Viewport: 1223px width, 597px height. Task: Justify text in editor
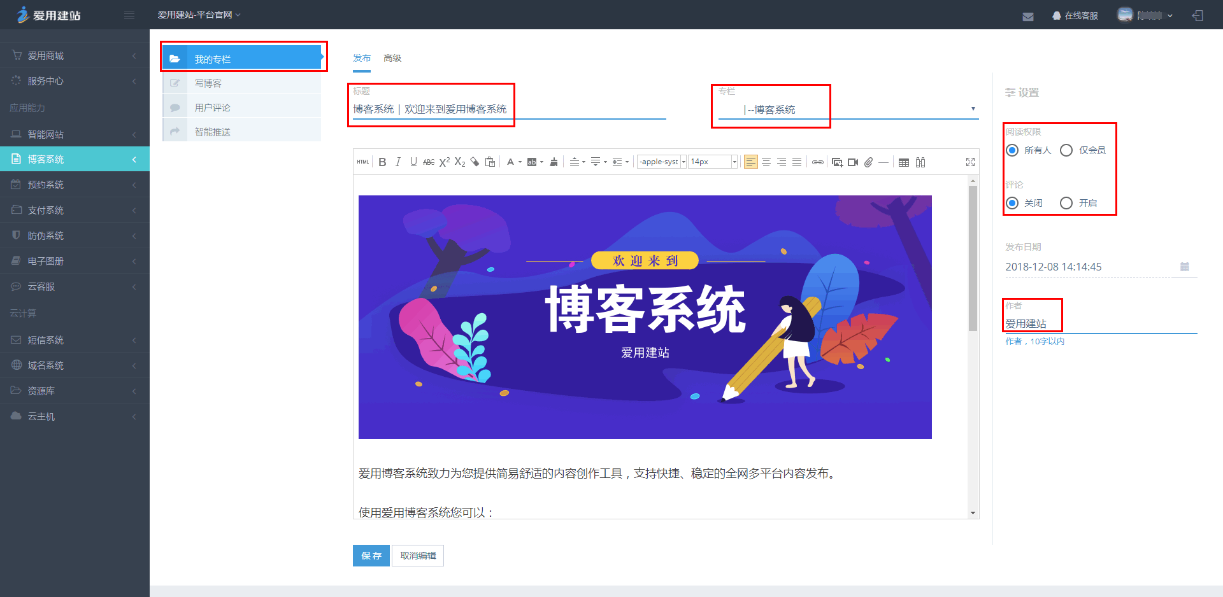click(797, 162)
